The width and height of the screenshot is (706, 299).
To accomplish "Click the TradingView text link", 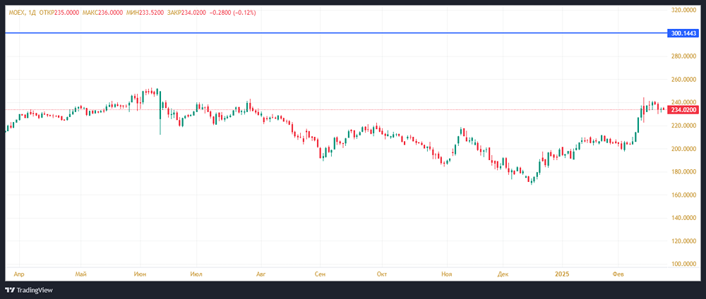I will coord(35,290).
